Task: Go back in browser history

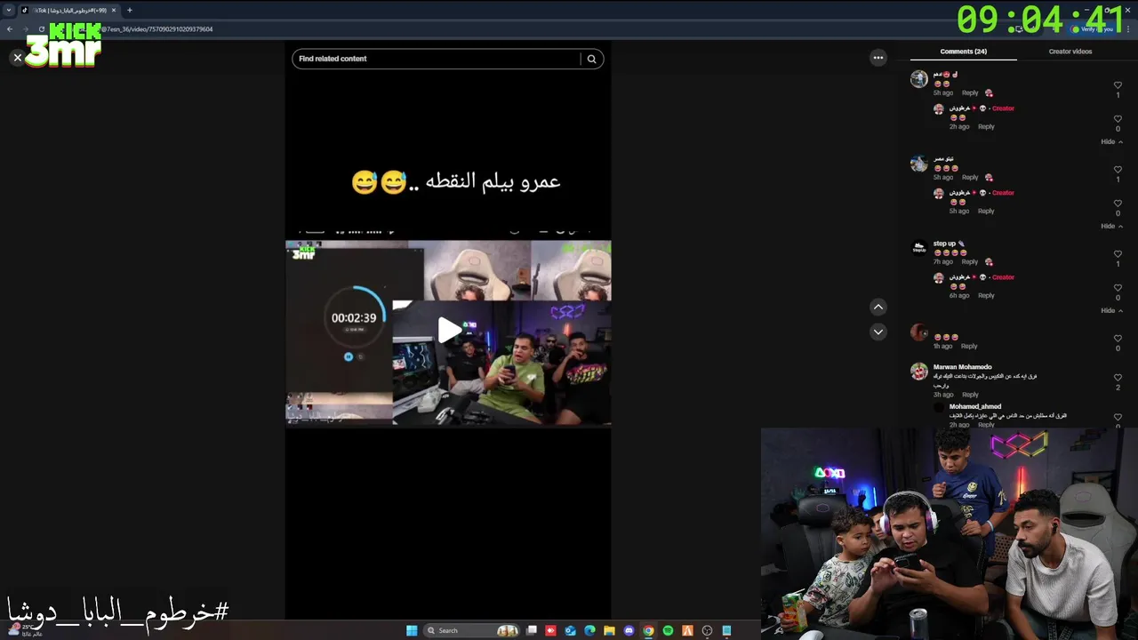Action: (10, 29)
